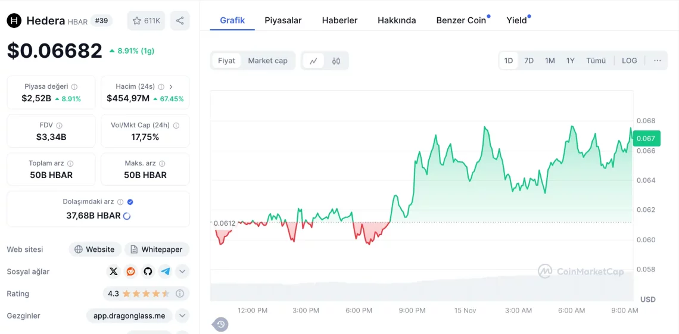This screenshot has width=679, height=334.
Task: Switch to the Piyasalar tab
Action: click(283, 20)
